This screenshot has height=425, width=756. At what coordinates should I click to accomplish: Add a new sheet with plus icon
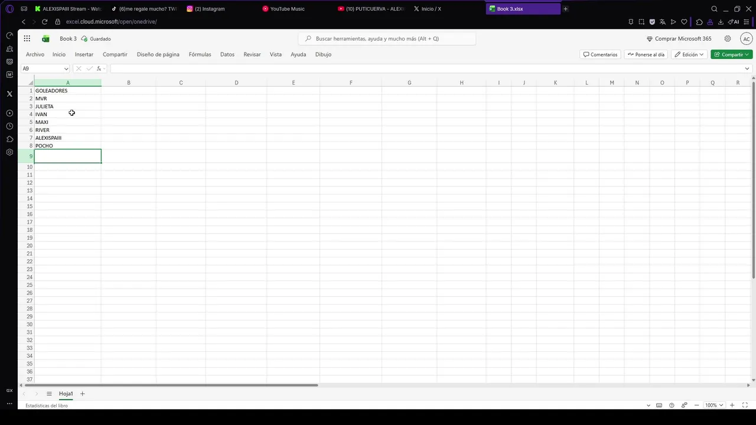pyautogui.click(x=82, y=394)
